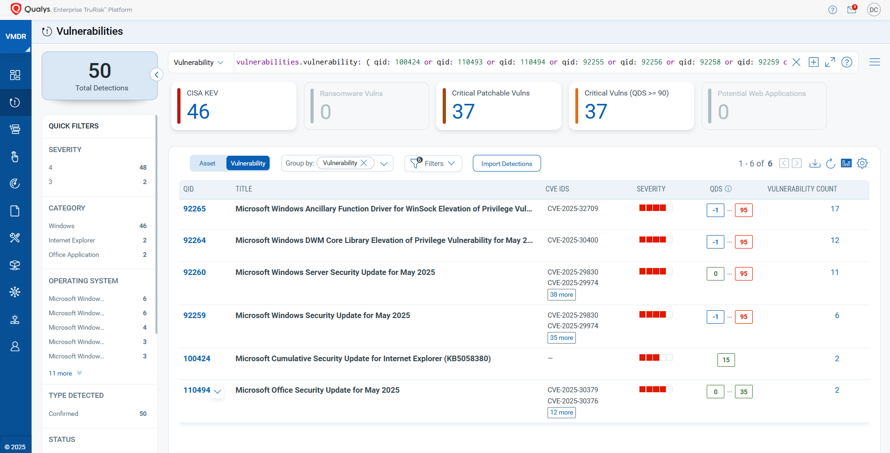Open the hamburger menu beside the search bar

click(x=875, y=62)
